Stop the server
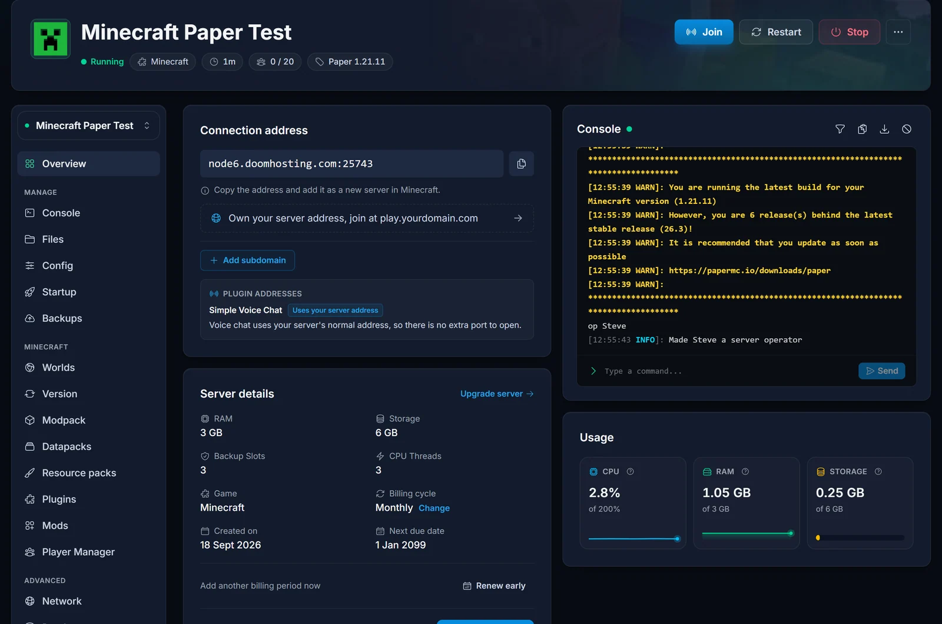The width and height of the screenshot is (942, 624). tap(849, 32)
